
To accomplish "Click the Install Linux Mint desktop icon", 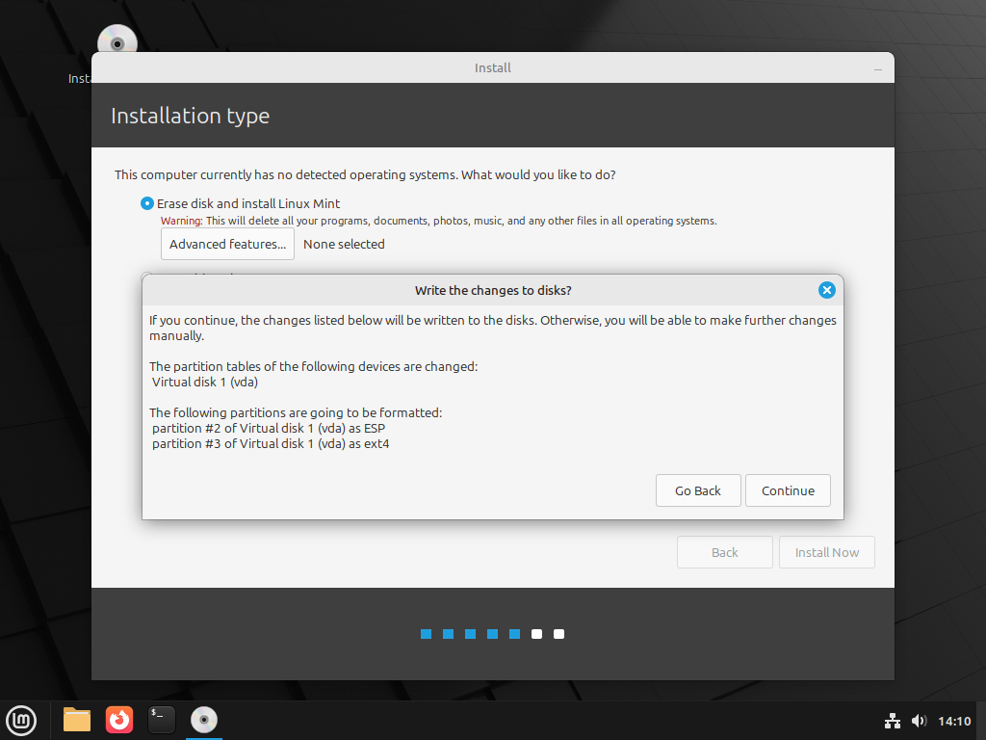I will pos(117,43).
